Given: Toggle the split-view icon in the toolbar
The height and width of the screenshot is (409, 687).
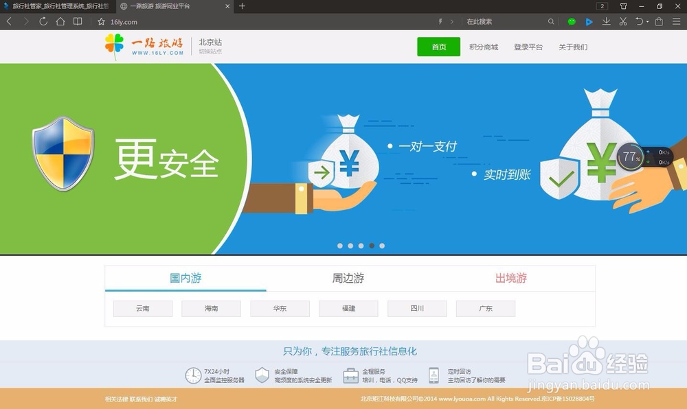Looking at the screenshot, I should pos(78,21).
